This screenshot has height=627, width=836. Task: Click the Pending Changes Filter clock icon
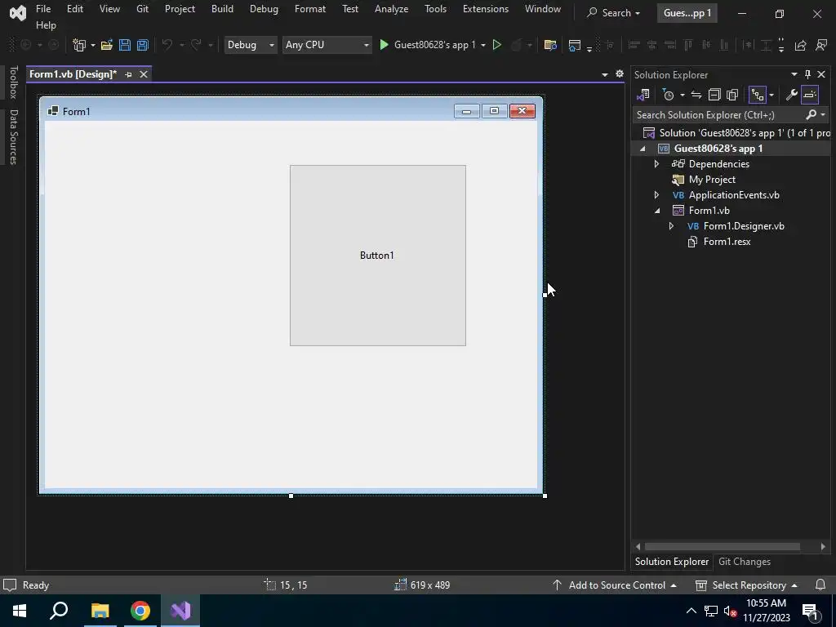[x=668, y=95]
